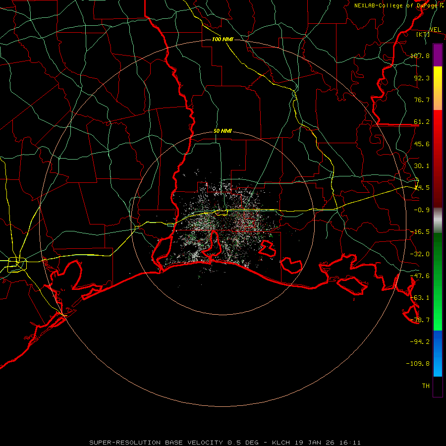Click the 45.6 velocity scale value
446x446 pixels.
pyautogui.click(x=422, y=144)
